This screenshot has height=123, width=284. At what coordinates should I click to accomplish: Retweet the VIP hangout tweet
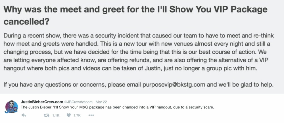click(47, 115)
